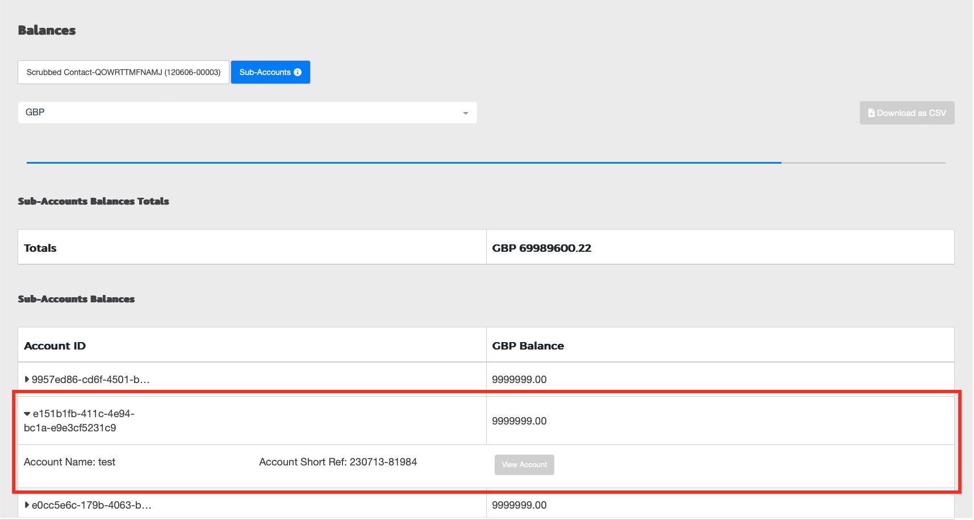Collapse account e151b1fb-411c-4e94 row arrow

tap(27, 414)
